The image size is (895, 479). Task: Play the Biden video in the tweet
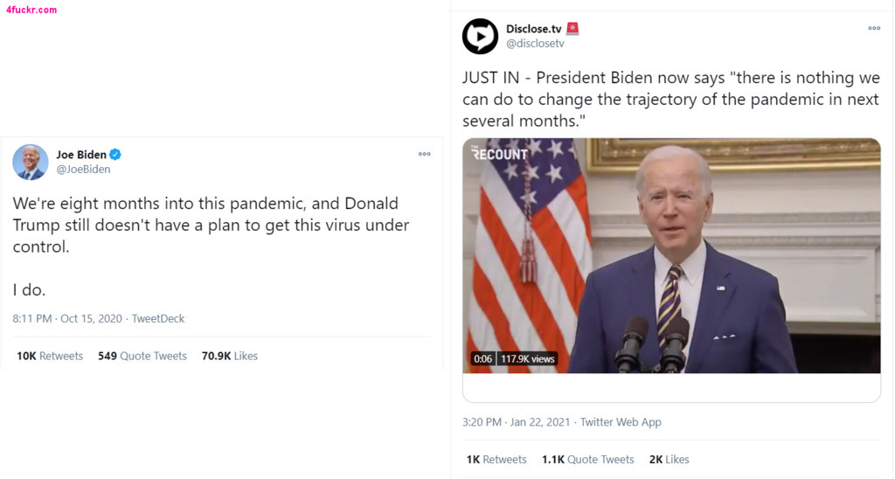pyautogui.click(x=671, y=255)
